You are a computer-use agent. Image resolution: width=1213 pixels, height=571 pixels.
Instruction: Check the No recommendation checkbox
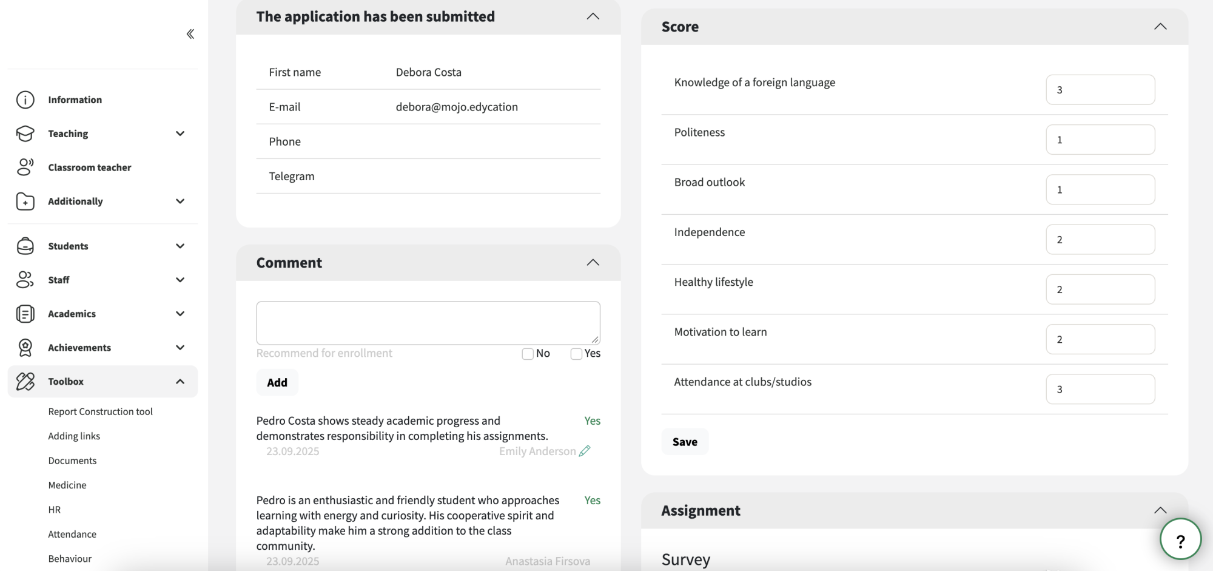pos(528,354)
